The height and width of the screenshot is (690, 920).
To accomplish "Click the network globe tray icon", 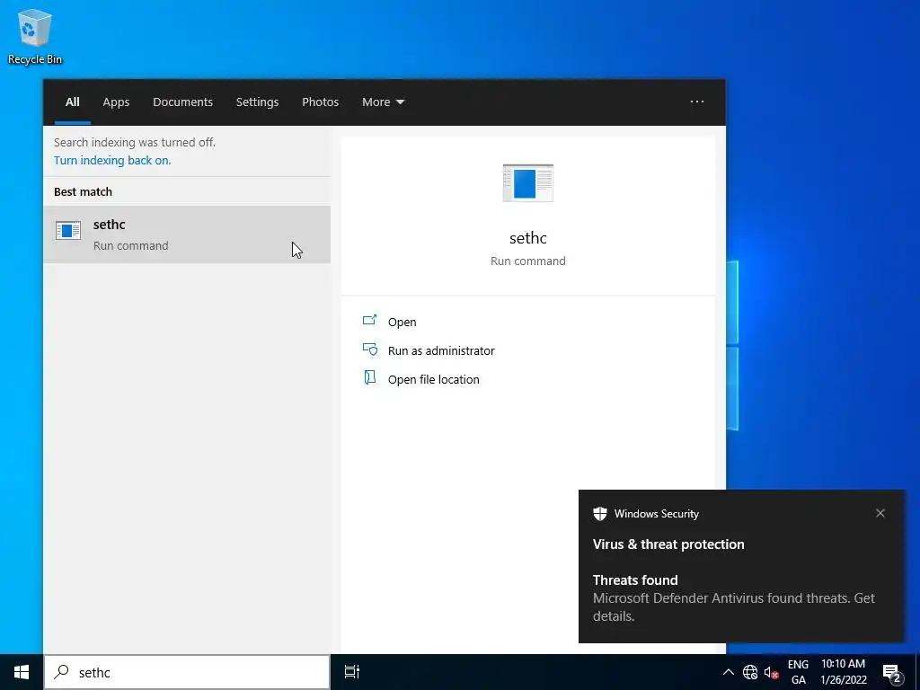I will [x=750, y=672].
